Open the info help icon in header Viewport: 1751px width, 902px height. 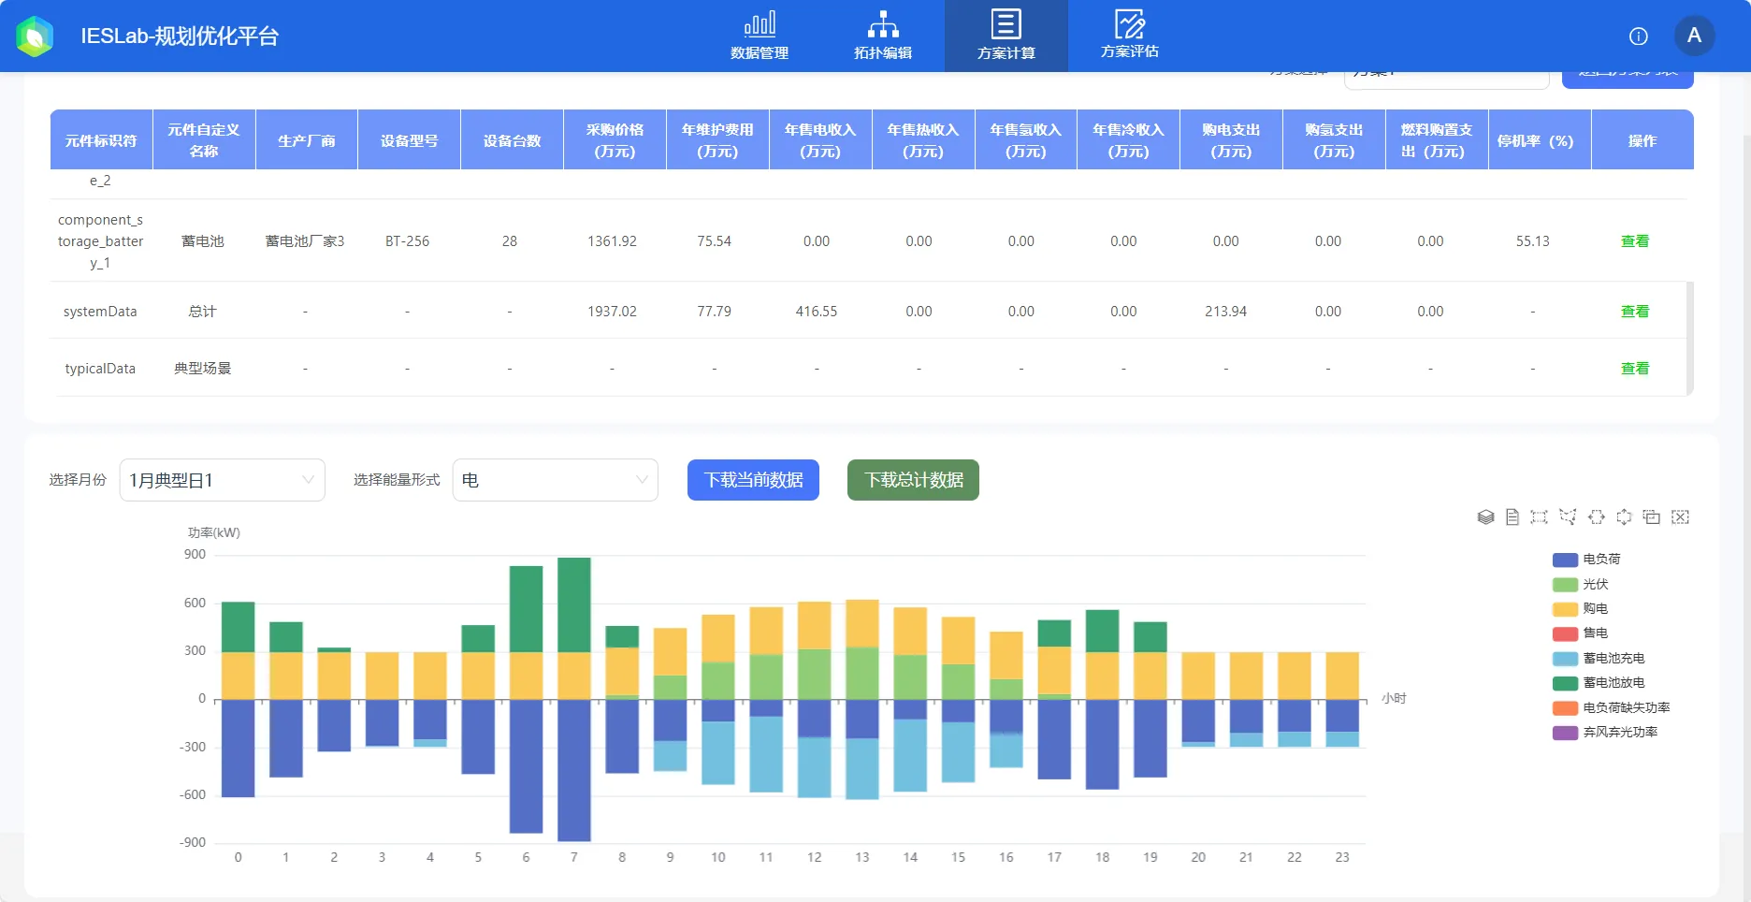pos(1639,36)
